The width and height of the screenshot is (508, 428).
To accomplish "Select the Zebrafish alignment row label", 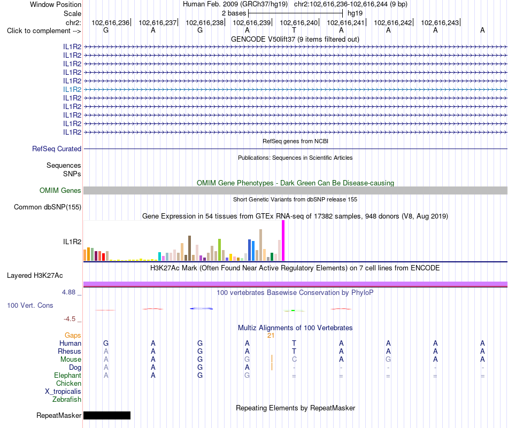I will pos(67,400).
